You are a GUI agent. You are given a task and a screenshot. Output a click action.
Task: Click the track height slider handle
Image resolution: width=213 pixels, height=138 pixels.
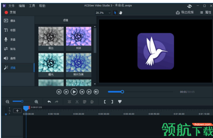6,114
